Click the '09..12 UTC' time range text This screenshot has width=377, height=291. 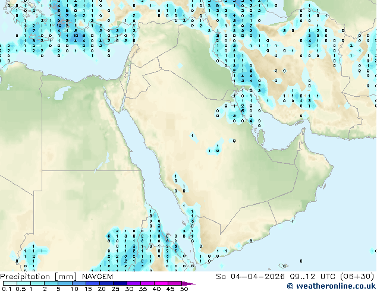point(314,277)
